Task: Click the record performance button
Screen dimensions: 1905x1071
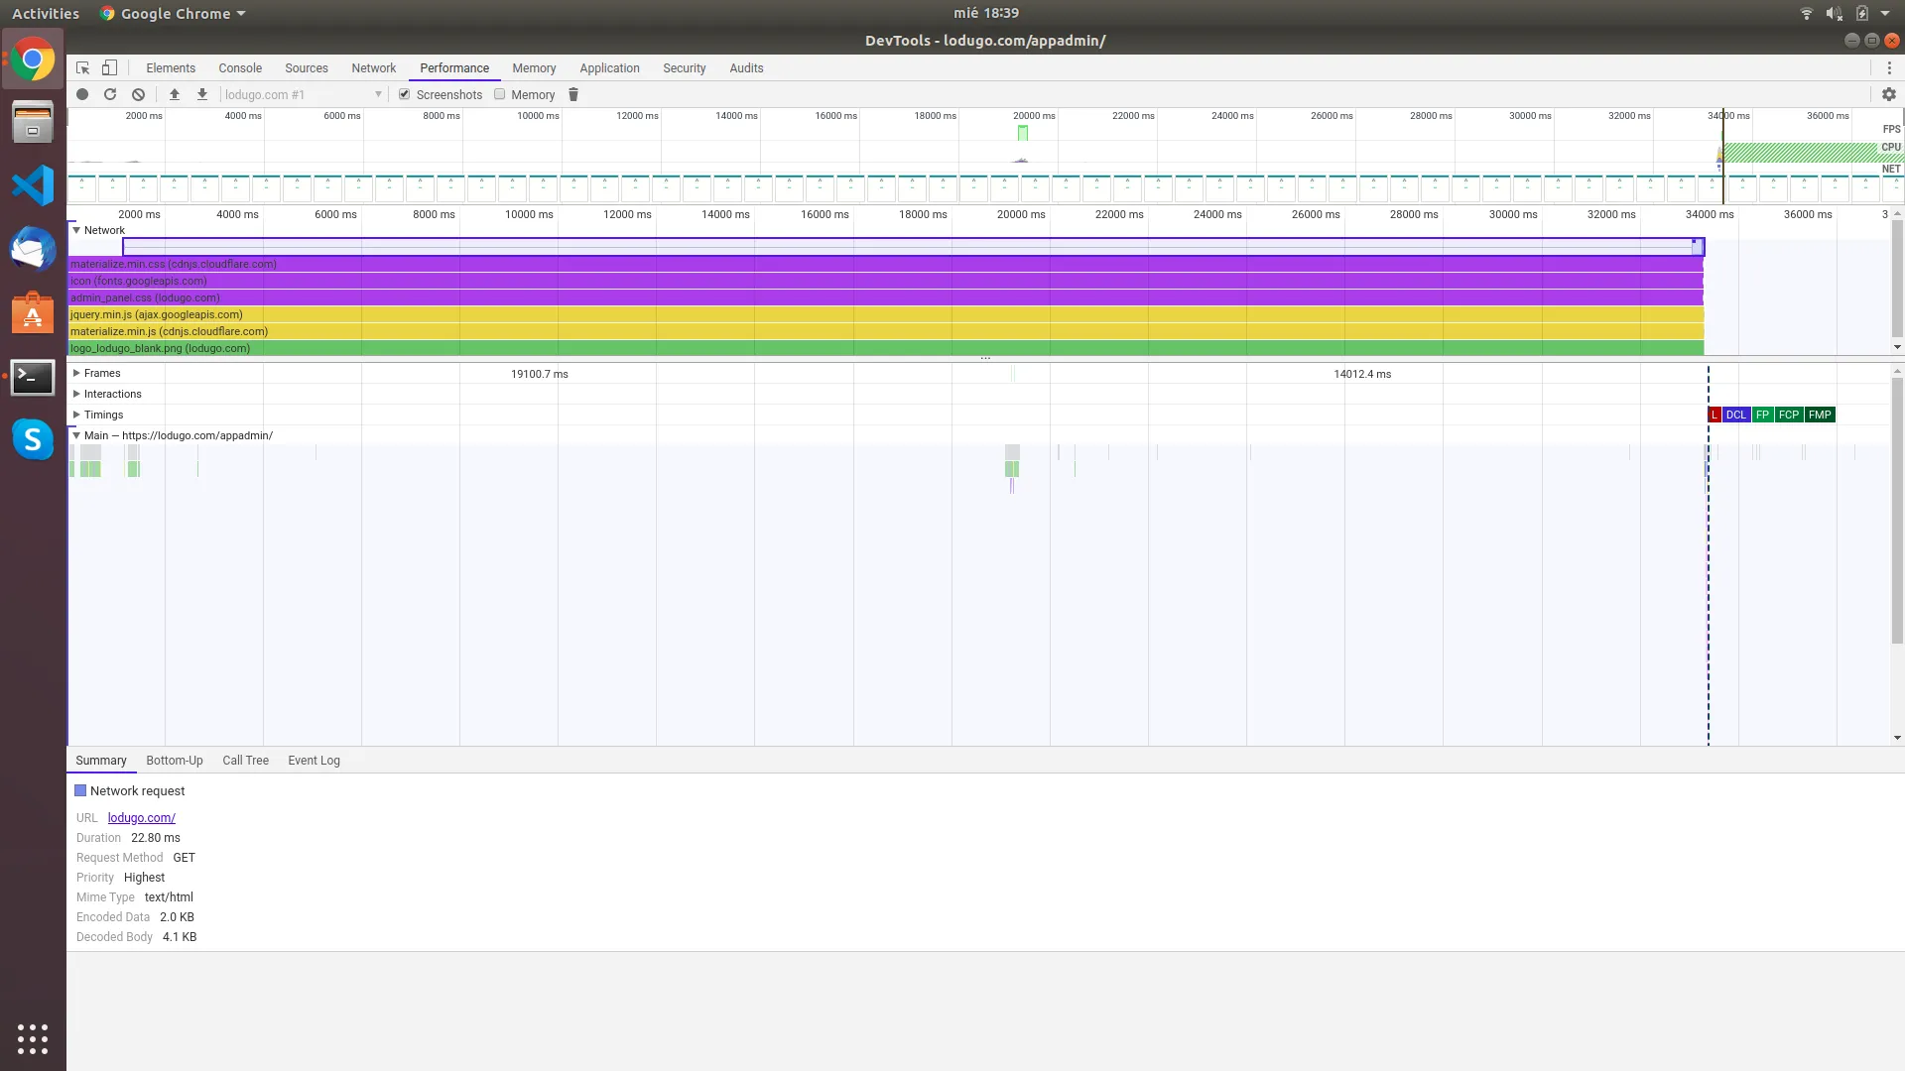Action: point(82,94)
